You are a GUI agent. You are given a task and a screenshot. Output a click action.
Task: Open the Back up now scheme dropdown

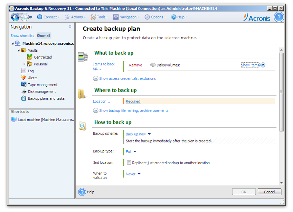coord(138,134)
